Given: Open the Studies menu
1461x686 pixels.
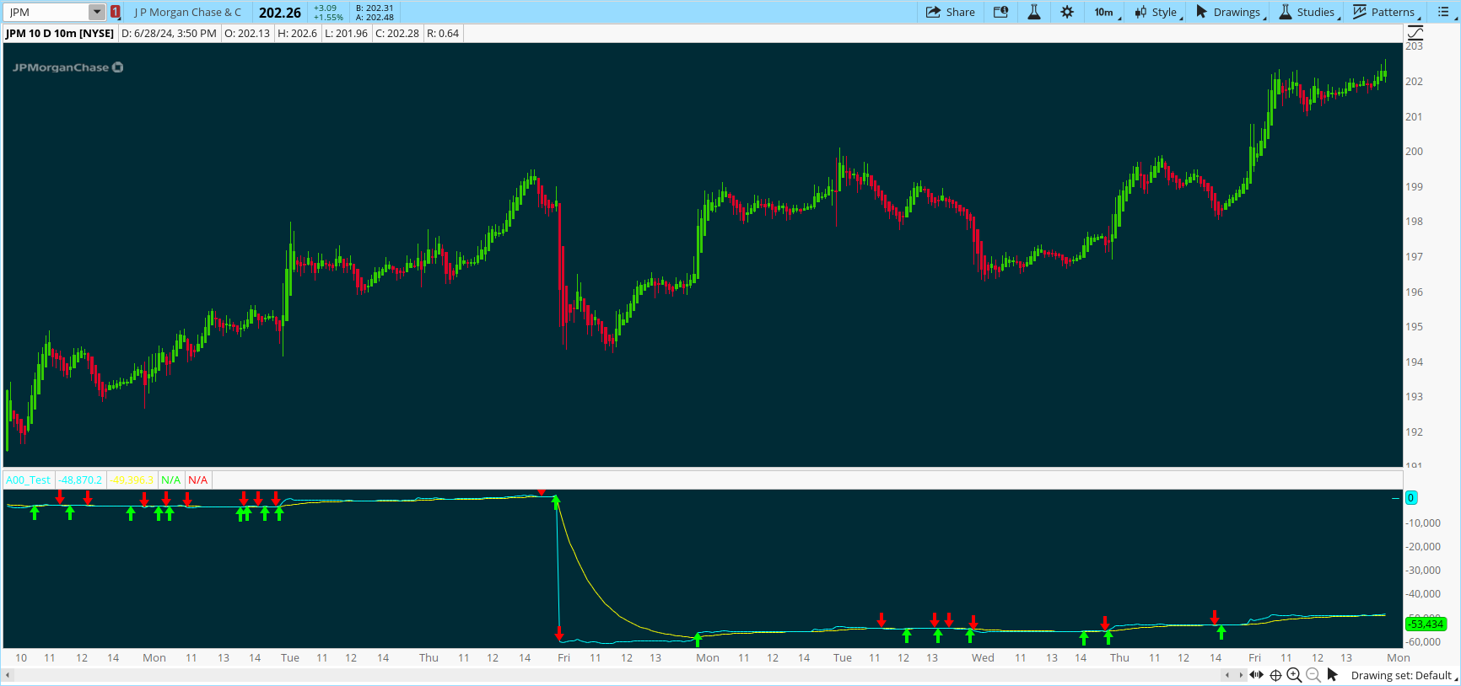Looking at the screenshot, I should tap(1309, 12).
